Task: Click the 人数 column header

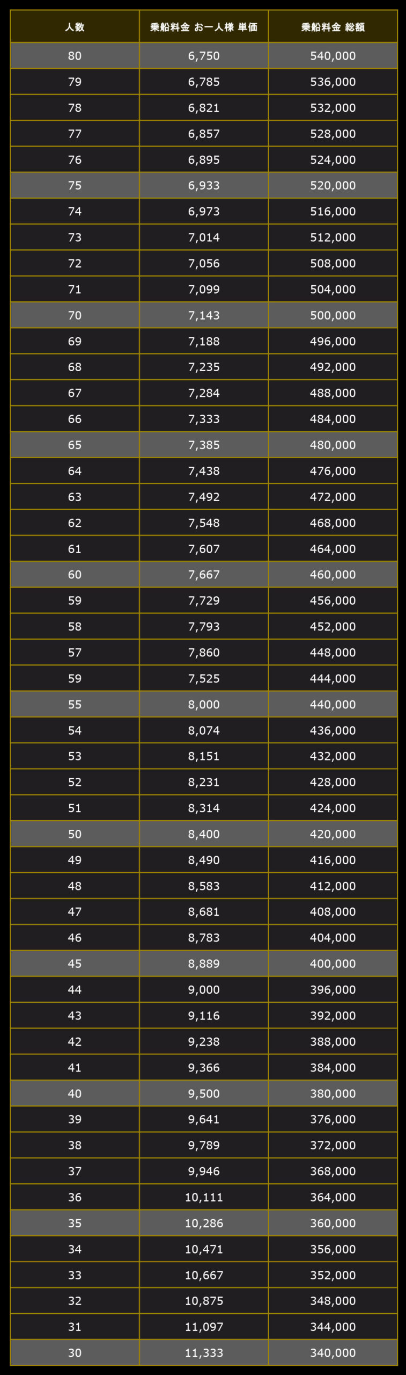Action: pos(75,27)
